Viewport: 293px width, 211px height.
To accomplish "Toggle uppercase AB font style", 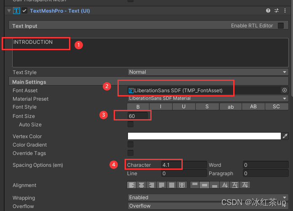I will coord(253,107).
